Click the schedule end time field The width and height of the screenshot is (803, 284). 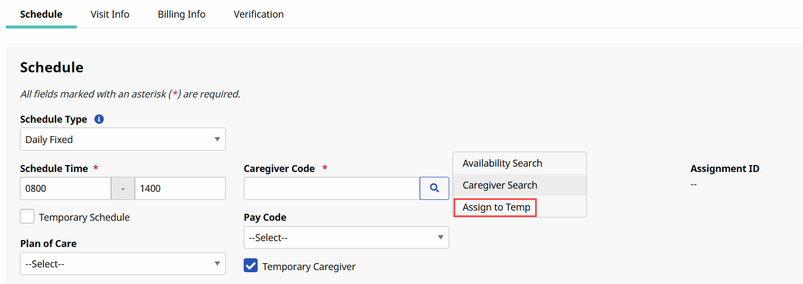click(180, 188)
